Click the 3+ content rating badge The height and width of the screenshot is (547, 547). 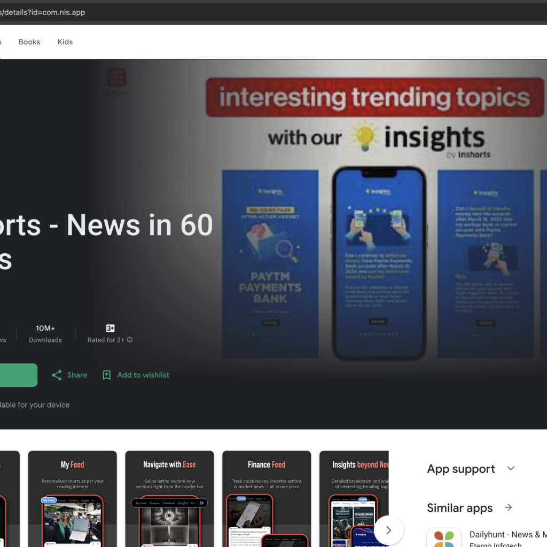click(110, 329)
